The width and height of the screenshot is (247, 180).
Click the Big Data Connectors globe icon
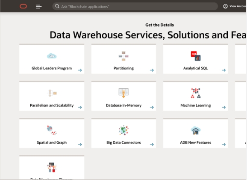123,130
